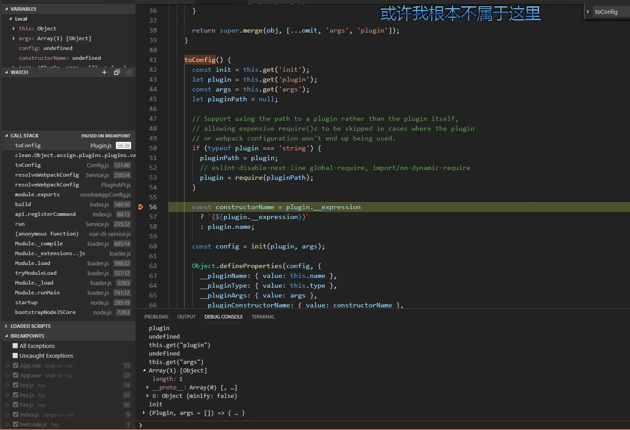
Task: Select Module.load loader.js 598:32 frame
Action: tap(69, 263)
